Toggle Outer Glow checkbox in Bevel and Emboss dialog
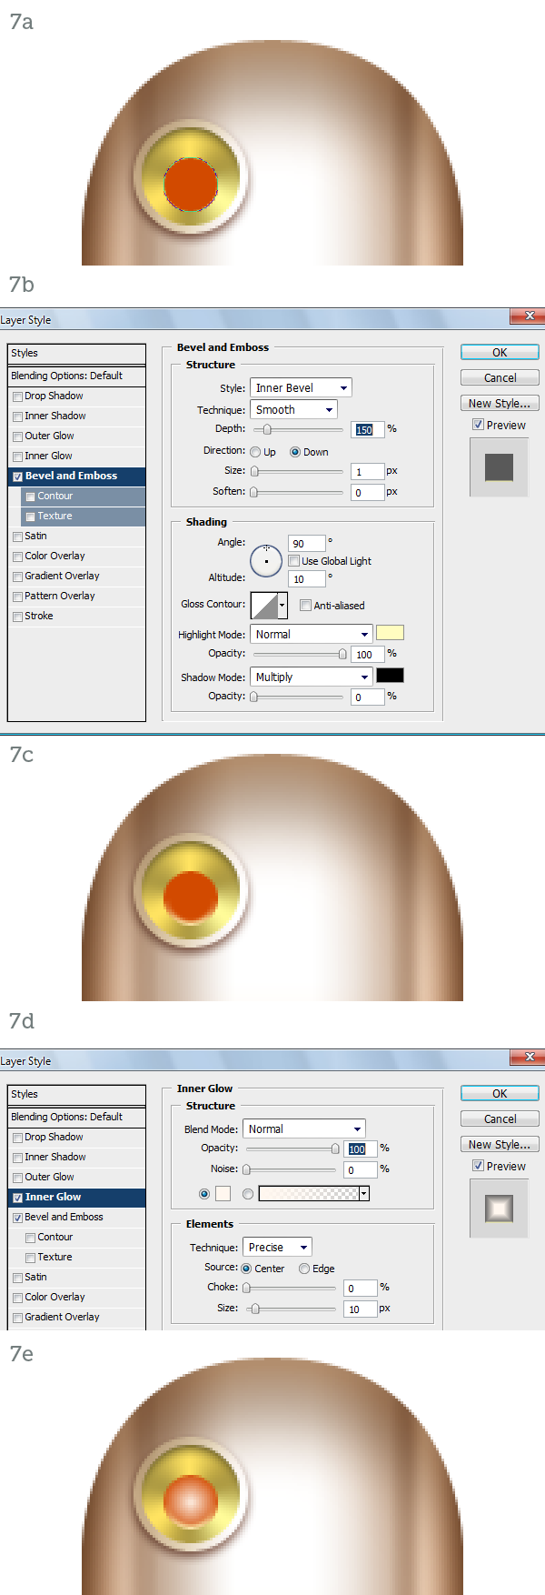Viewport: 545px width, 1595px height. pyautogui.click(x=17, y=436)
